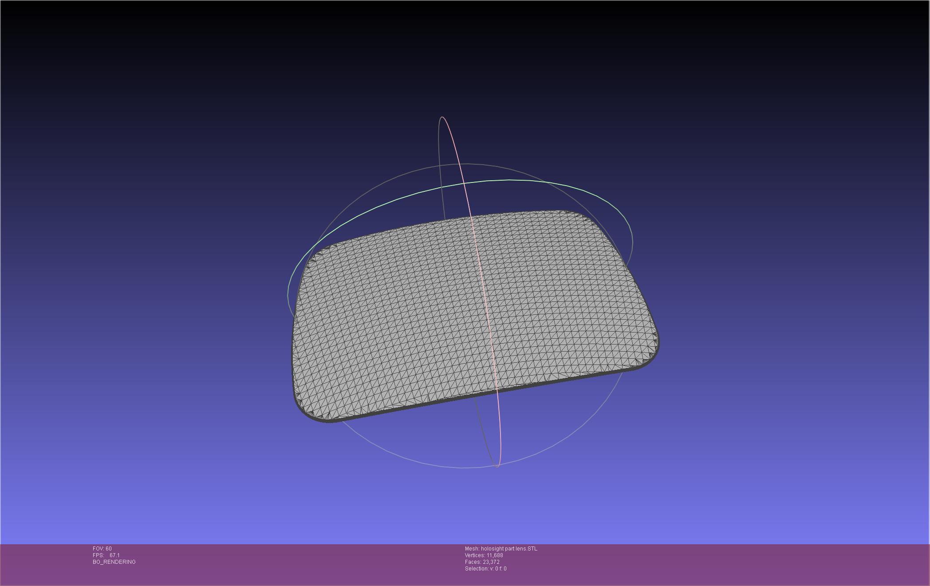Click the Vertices: 11,688 readout

(x=484, y=555)
